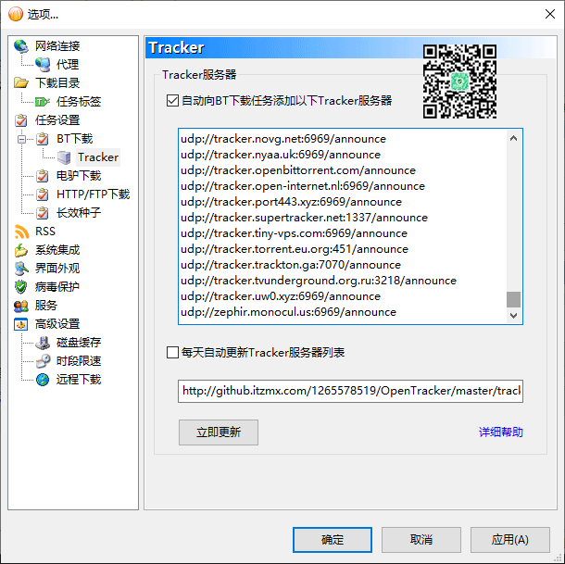Select 界面外观 in the tree
The height and width of the screenshot is (564, 565).
coord(57,269)
